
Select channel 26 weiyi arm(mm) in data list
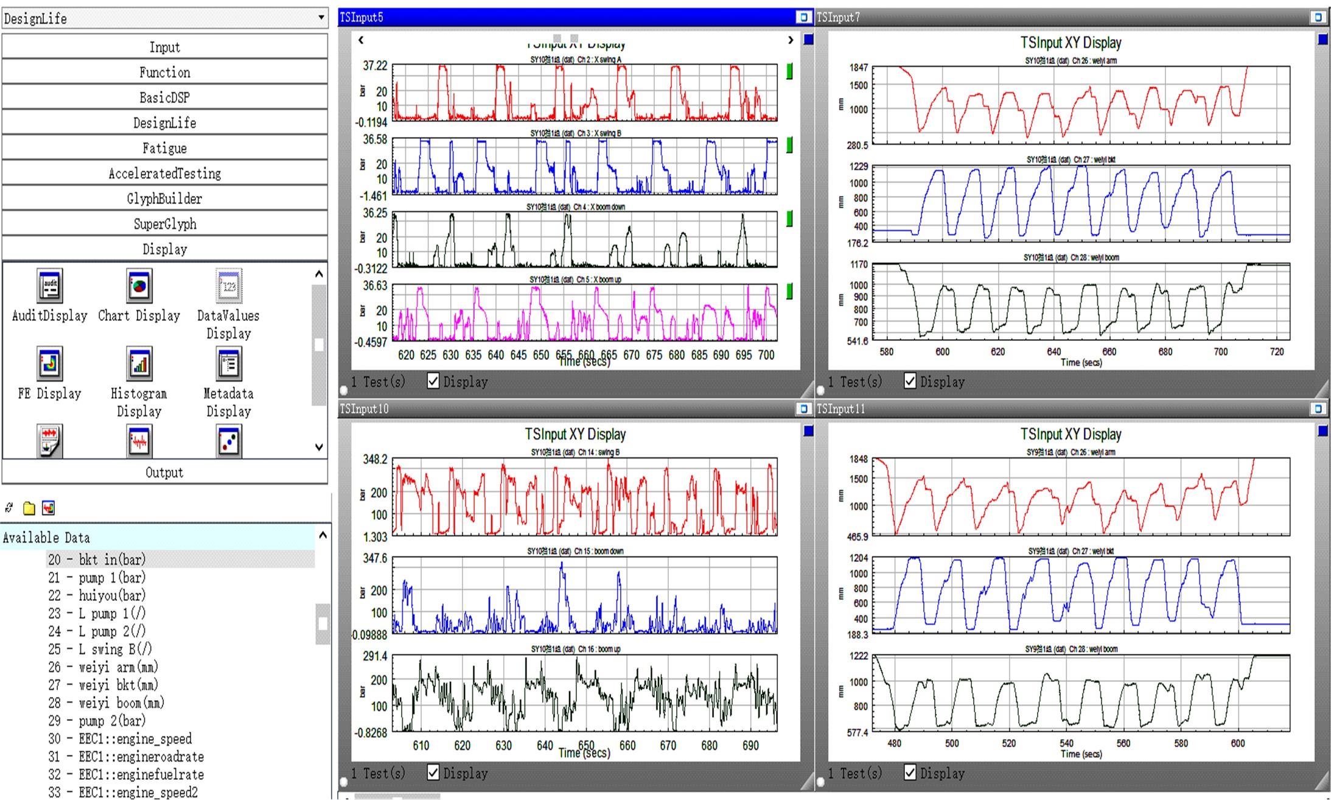pyautogui.click(x=103, y=667)
